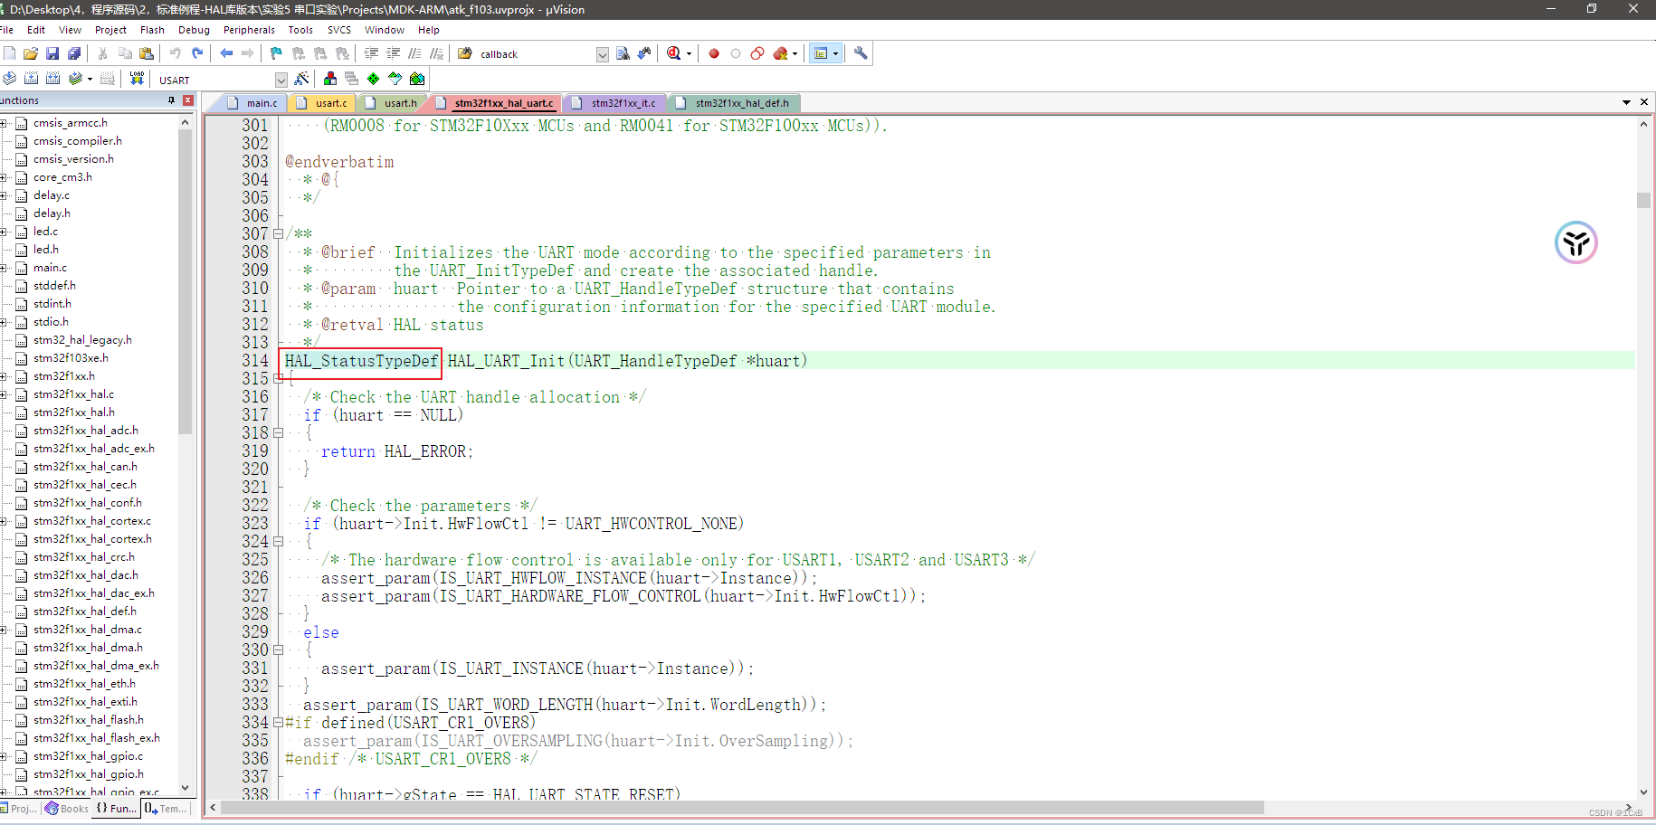Open the window layout dropdown arrow
The image size is (1656, 825).
[x=835, y=53]
